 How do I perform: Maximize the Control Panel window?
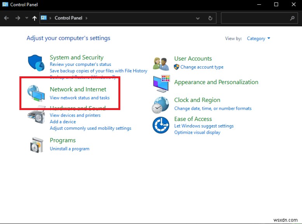276,4
